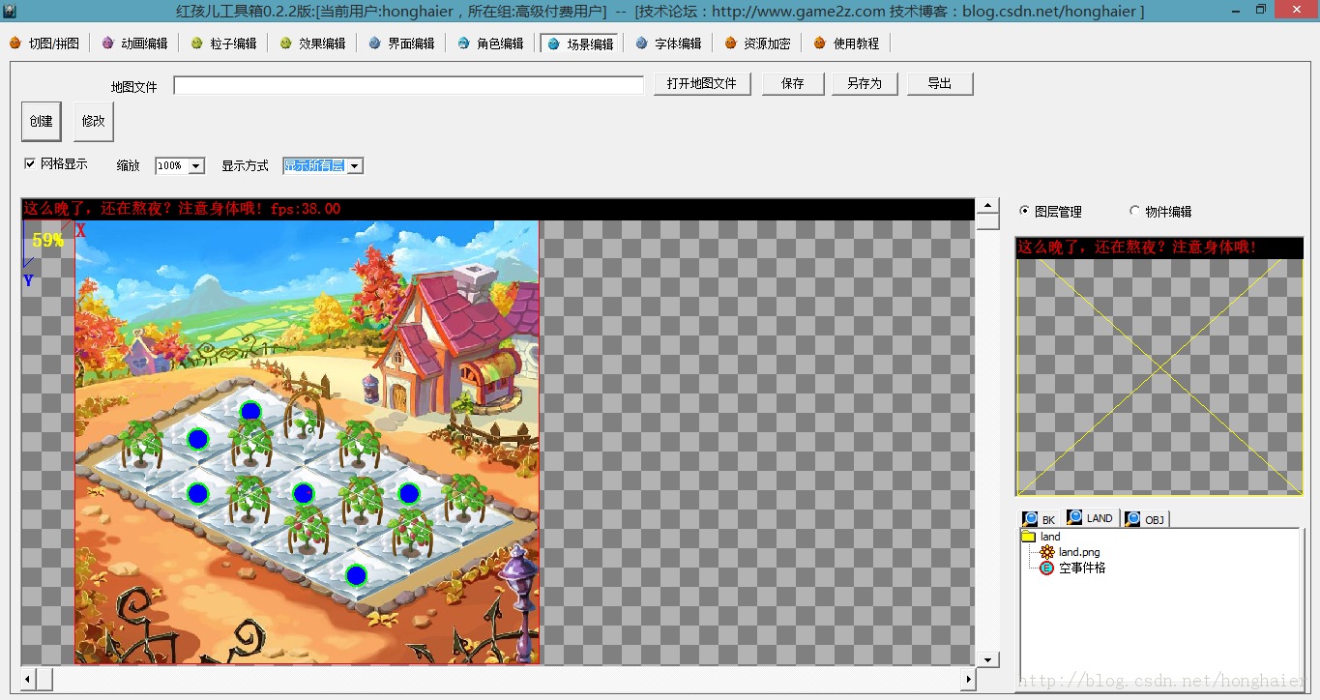Open the 使用教程 tutorial tab

coord(847,44)
